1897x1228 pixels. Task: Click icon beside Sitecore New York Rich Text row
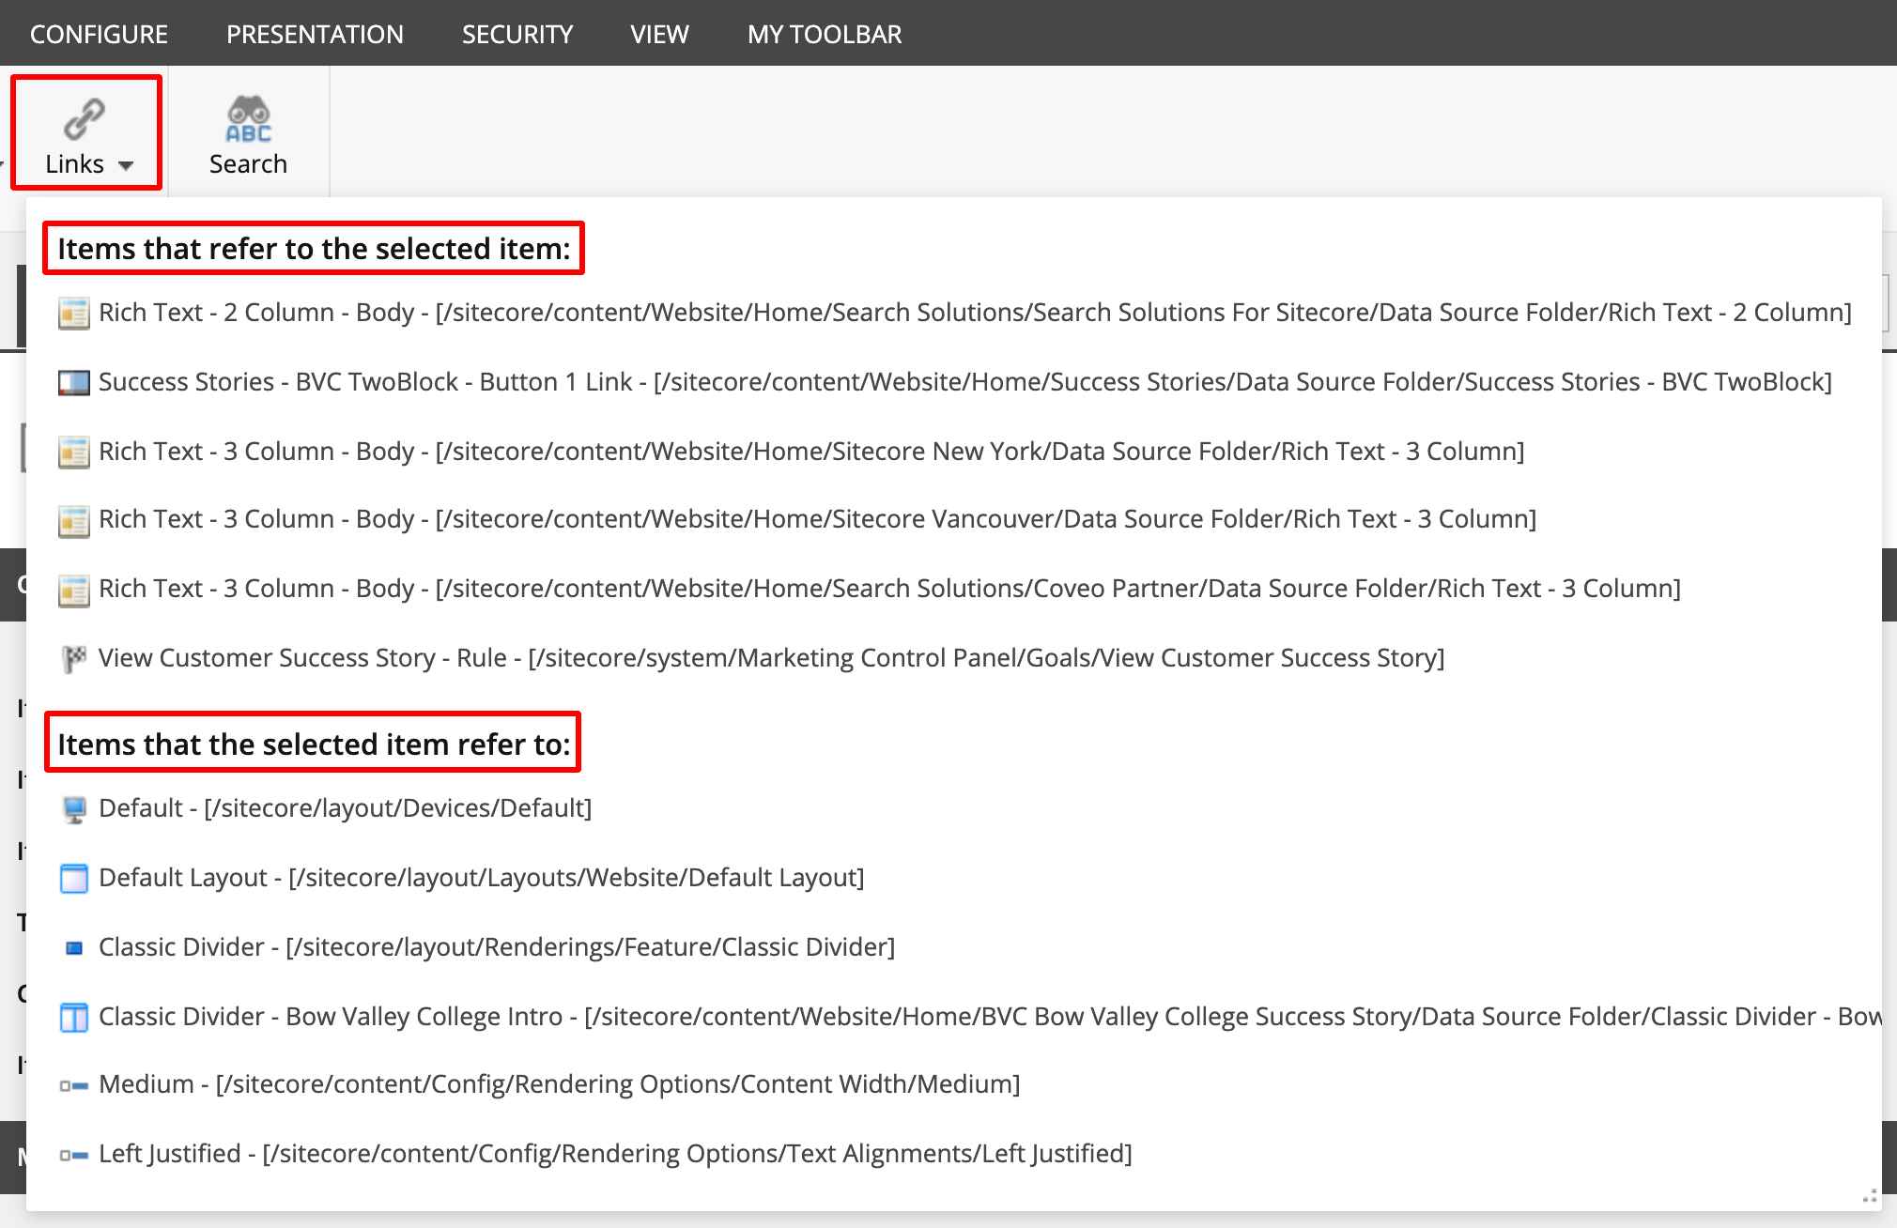tap(74, 452)
